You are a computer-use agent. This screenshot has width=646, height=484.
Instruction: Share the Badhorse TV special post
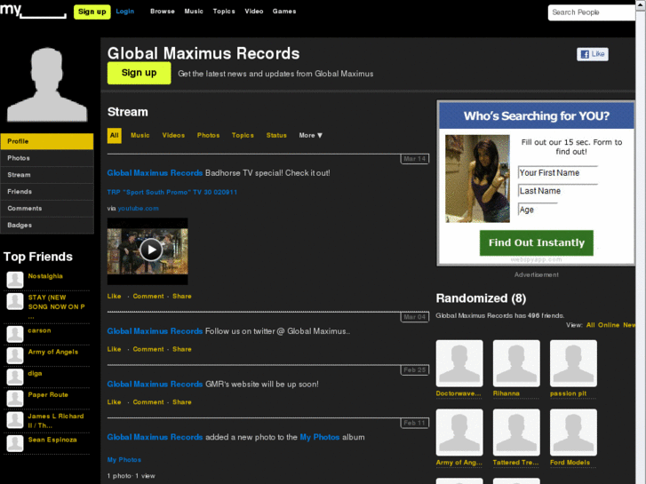182,296
